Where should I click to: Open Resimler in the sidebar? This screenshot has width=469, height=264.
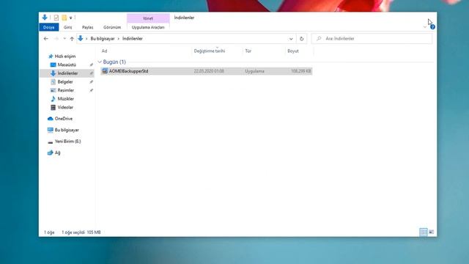[66, 90]
